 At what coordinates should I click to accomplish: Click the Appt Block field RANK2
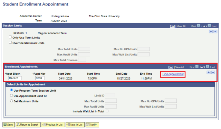15,78
